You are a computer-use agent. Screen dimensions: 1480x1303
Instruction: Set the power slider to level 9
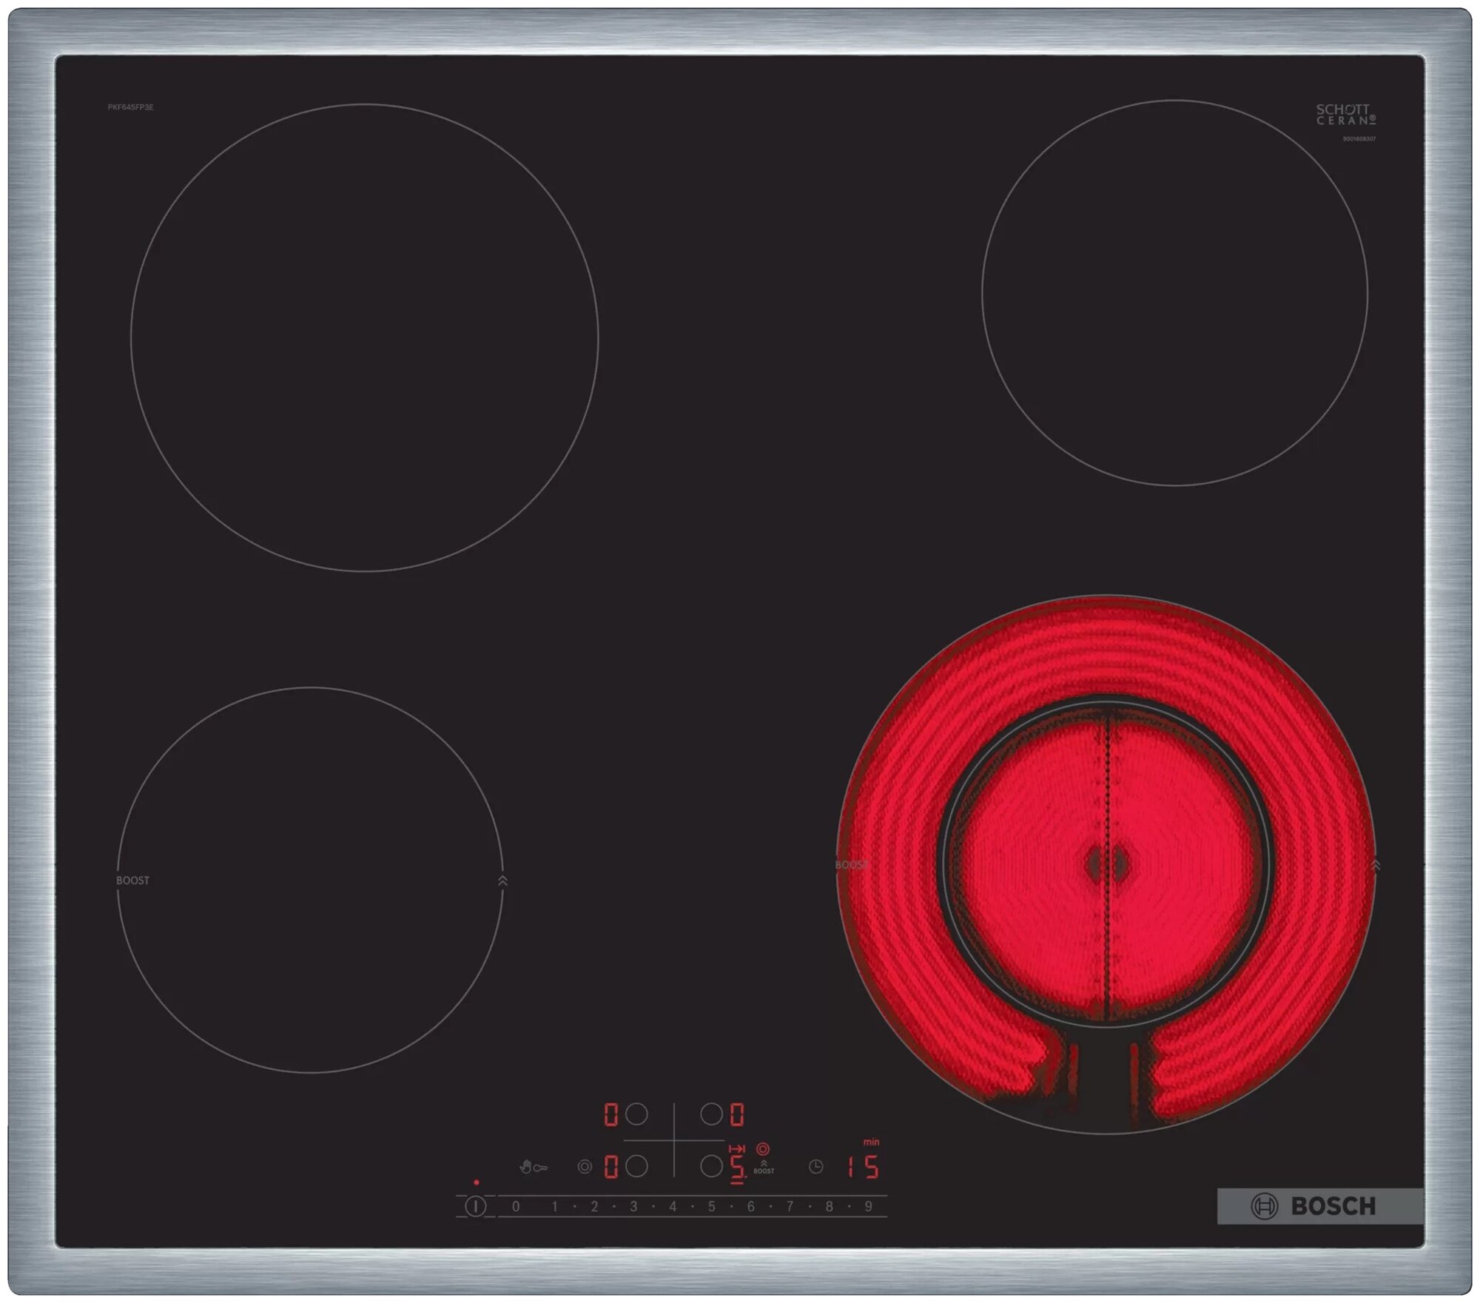(x=868, y=1207)
